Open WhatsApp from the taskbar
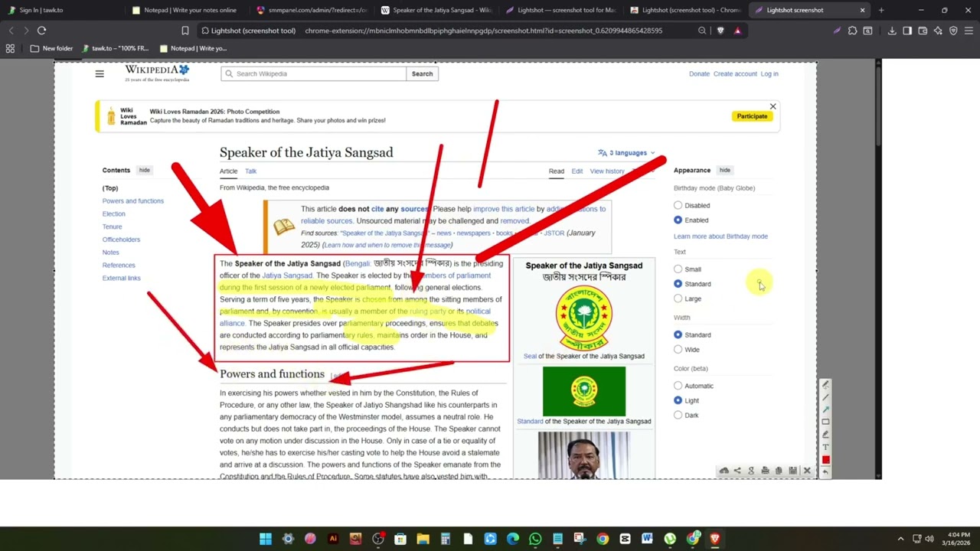 pos(535,539)
